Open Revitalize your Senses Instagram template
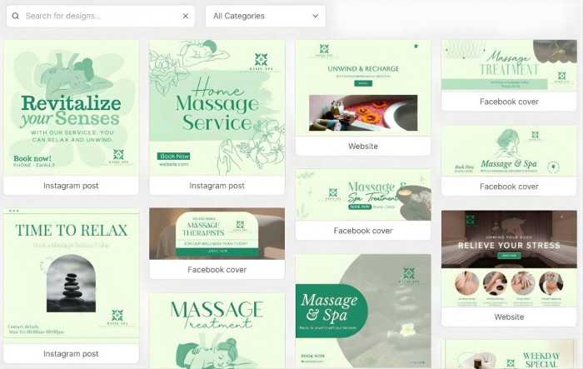This screenshot has width=583, height=369. click(71, 107)
